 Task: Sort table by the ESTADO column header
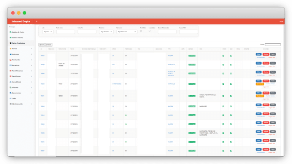click(190, 49)
